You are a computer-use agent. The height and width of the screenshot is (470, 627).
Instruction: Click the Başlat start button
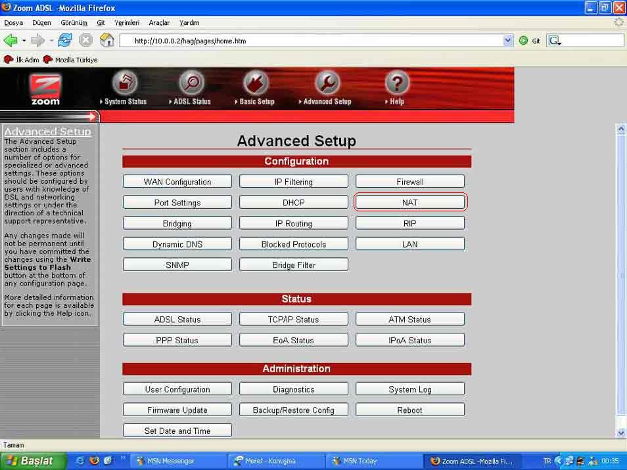[33, 461]
